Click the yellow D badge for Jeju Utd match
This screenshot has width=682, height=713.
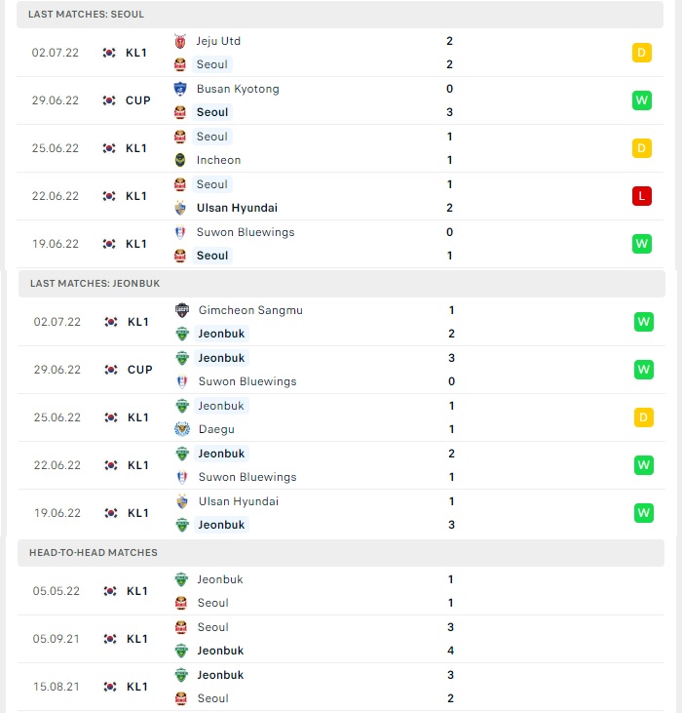pyautogui.click(x=642, y=53)
